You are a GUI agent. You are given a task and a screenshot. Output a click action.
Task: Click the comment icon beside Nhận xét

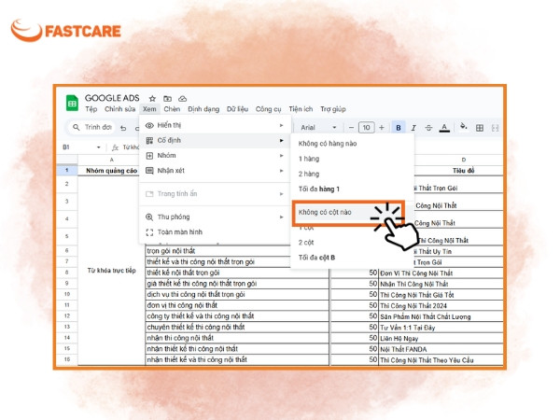click(149, 171)
